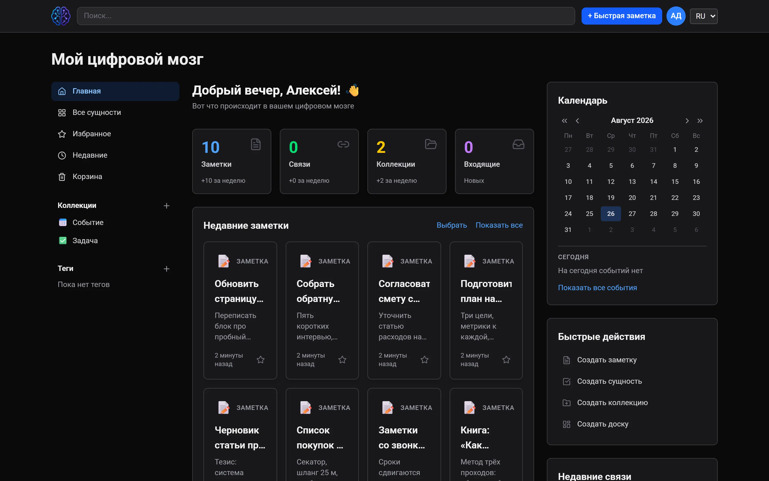Open the АД user avatar
Screen dimensions: 769x481
(676, 16)
